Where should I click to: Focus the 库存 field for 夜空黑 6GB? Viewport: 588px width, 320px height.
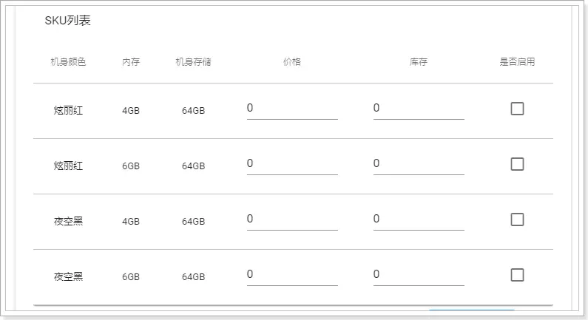click(x=419, y=275)
